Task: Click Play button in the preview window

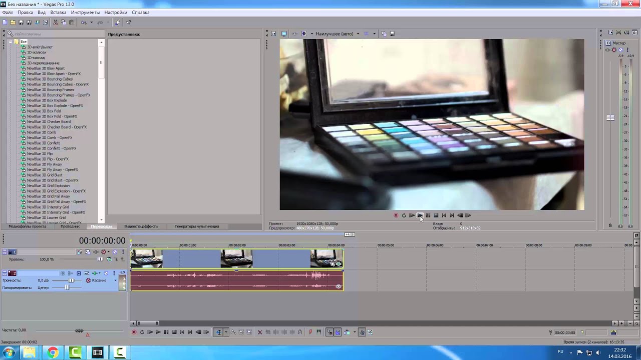Action: (420, 215)
